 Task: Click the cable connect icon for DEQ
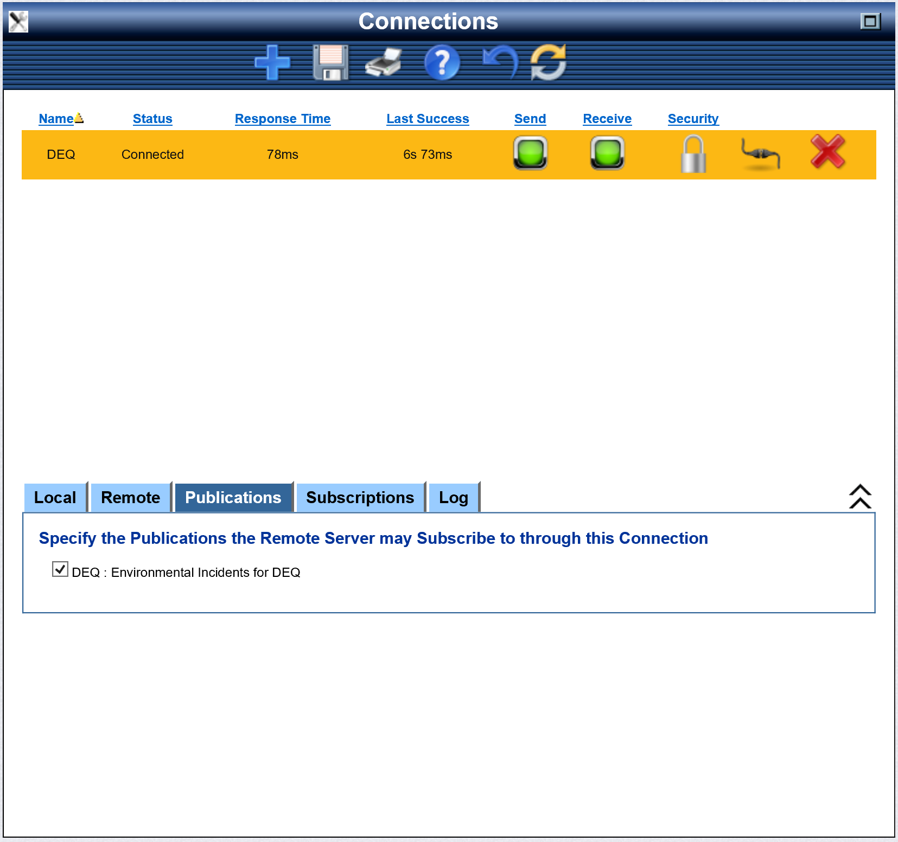coord(760,155)
